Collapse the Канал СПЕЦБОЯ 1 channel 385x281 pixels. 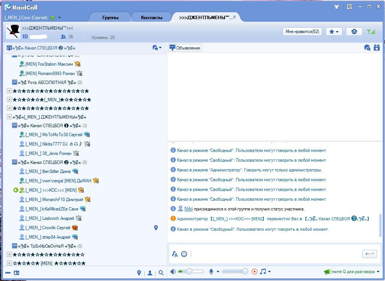[15, 126]
